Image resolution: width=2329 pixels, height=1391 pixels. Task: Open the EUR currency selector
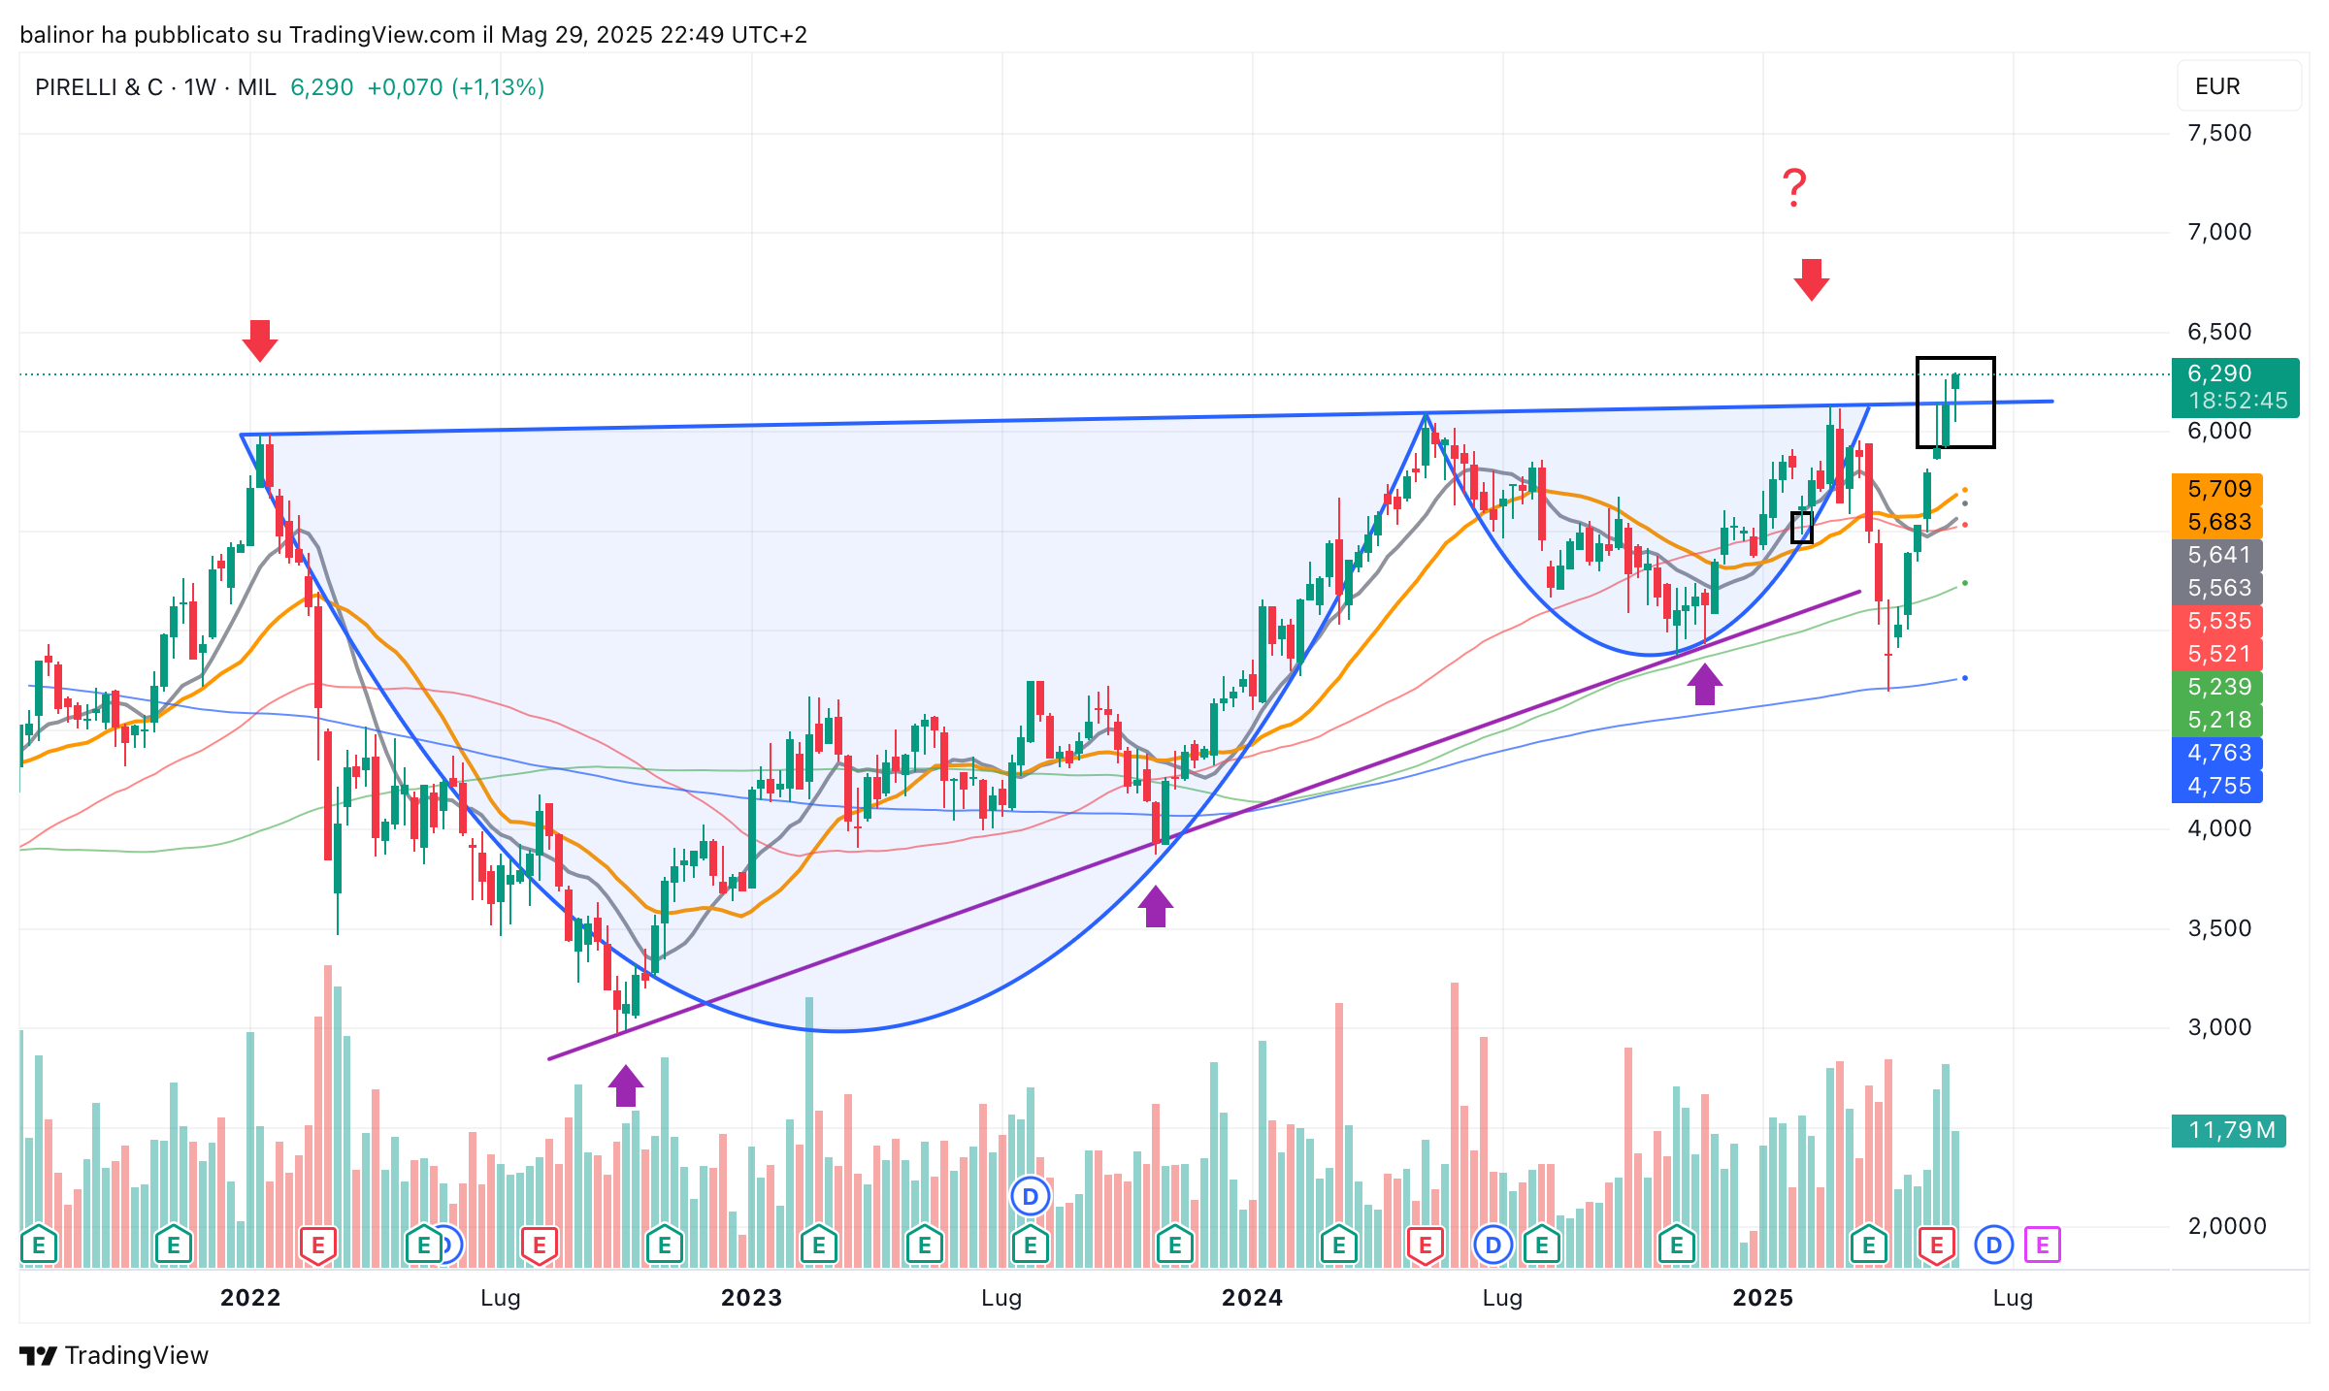[2238, 86]
